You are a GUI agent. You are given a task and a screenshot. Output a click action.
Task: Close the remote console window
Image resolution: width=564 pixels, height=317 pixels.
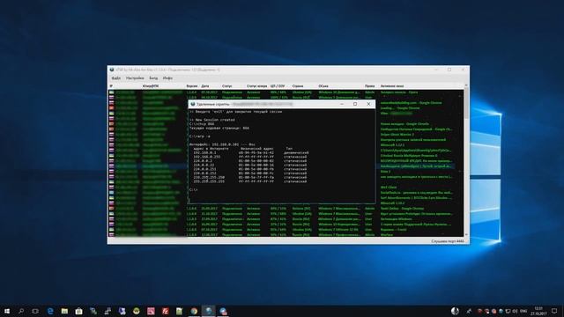point(368,104)
